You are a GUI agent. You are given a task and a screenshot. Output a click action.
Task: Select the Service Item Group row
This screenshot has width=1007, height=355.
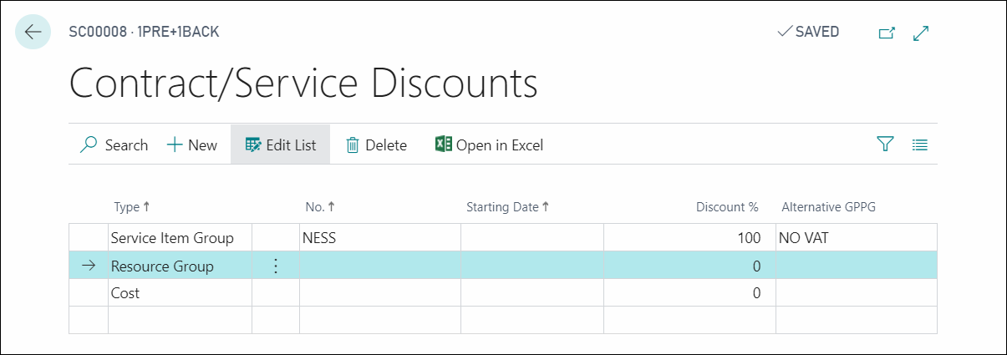click(x=502, y=238)
